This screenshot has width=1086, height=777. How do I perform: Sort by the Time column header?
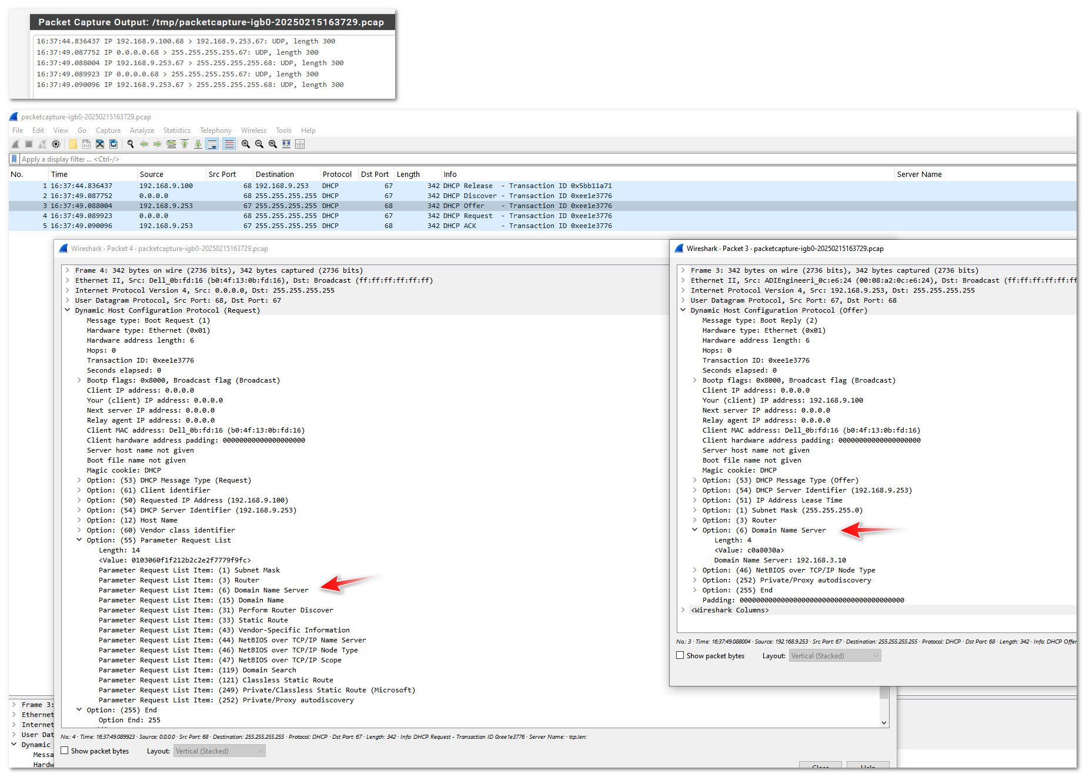(x=92, y=175)
